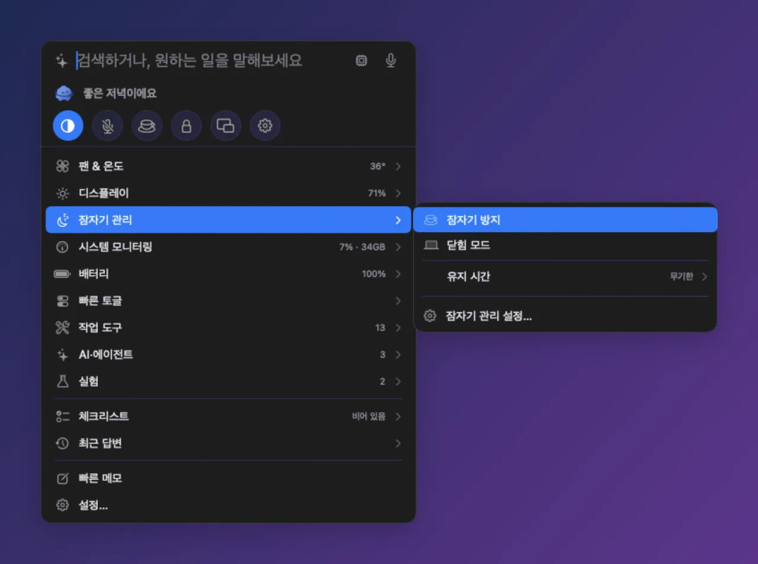Click the sun icon next to 디스플레이
758x564 pixels.
pyautogui.click(x=62, y=193)
